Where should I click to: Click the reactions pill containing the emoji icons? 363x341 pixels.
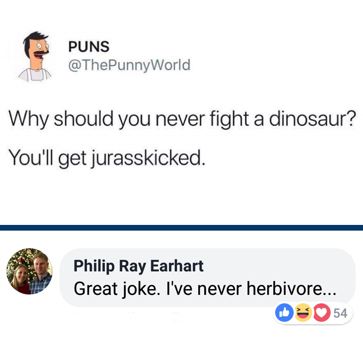click(x=313, y=313)
